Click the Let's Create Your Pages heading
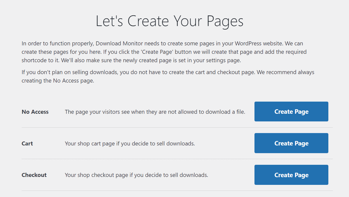The width and height of the screenshot is (349, 197). click(170, 21)
